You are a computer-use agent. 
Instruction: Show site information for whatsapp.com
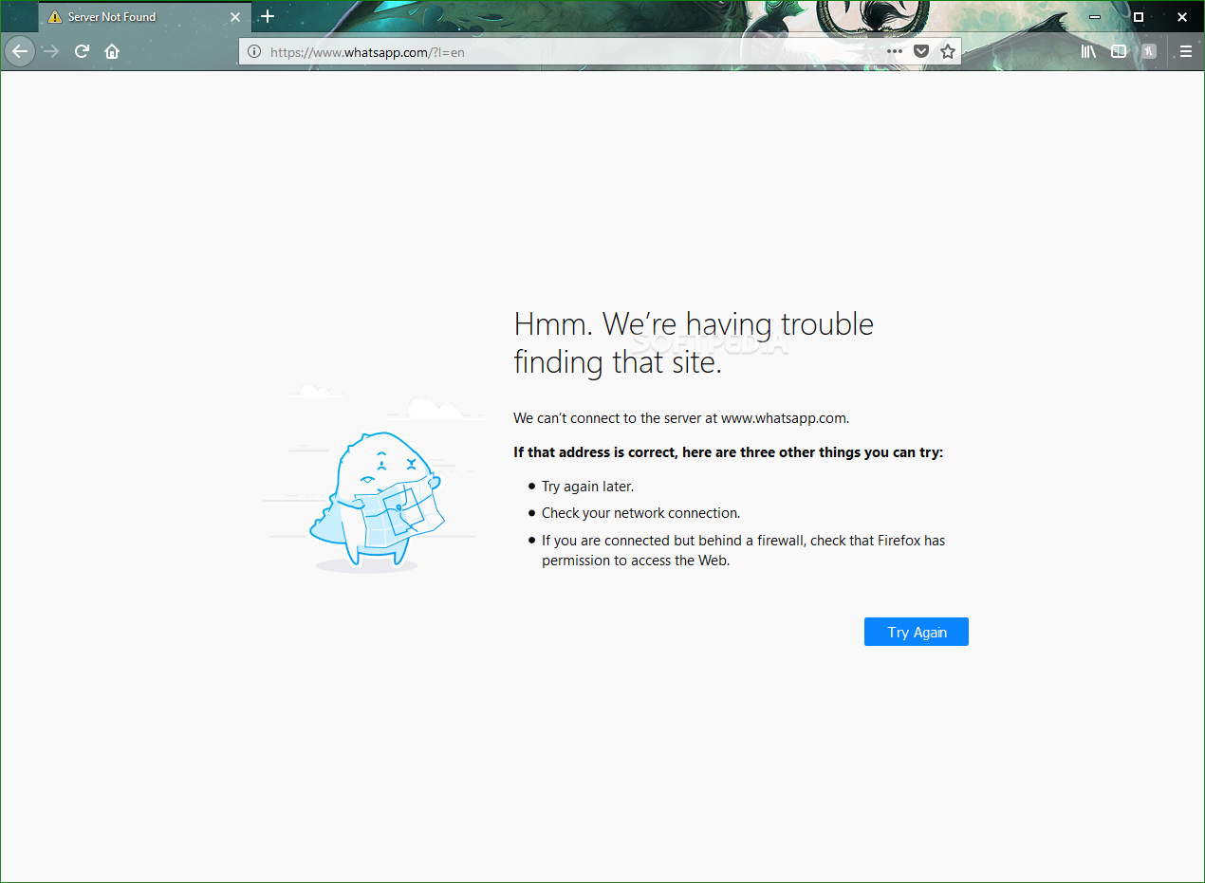tap(254, 52)
